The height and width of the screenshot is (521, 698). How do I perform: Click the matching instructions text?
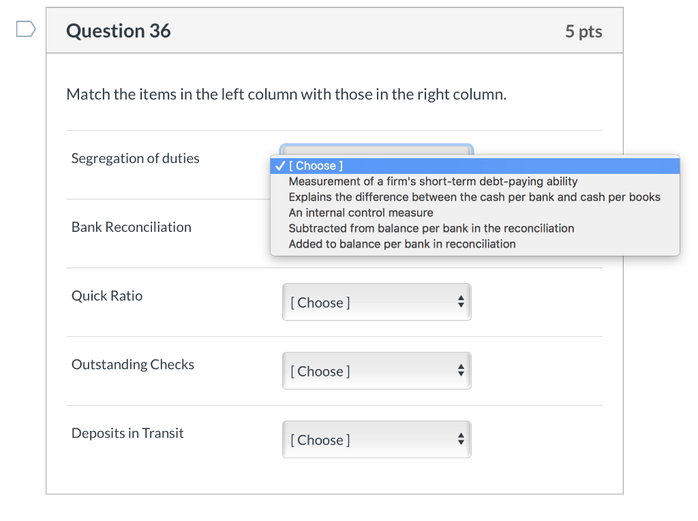[x=286, y=94]
